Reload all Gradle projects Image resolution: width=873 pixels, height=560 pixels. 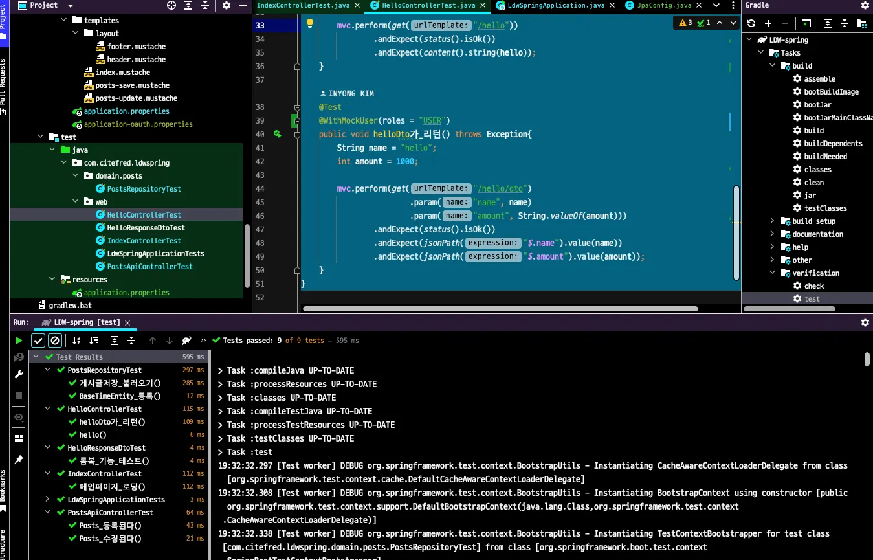click(751, 23)
